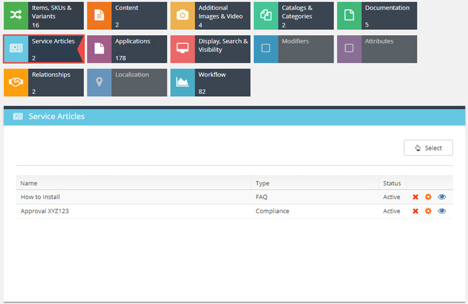
Task: View the Approval XYZ123 article with eye icon
Action: pyautogui.click(x=442, y=211)
